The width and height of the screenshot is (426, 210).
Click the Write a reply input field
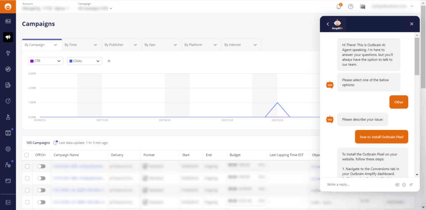point(359,185)
